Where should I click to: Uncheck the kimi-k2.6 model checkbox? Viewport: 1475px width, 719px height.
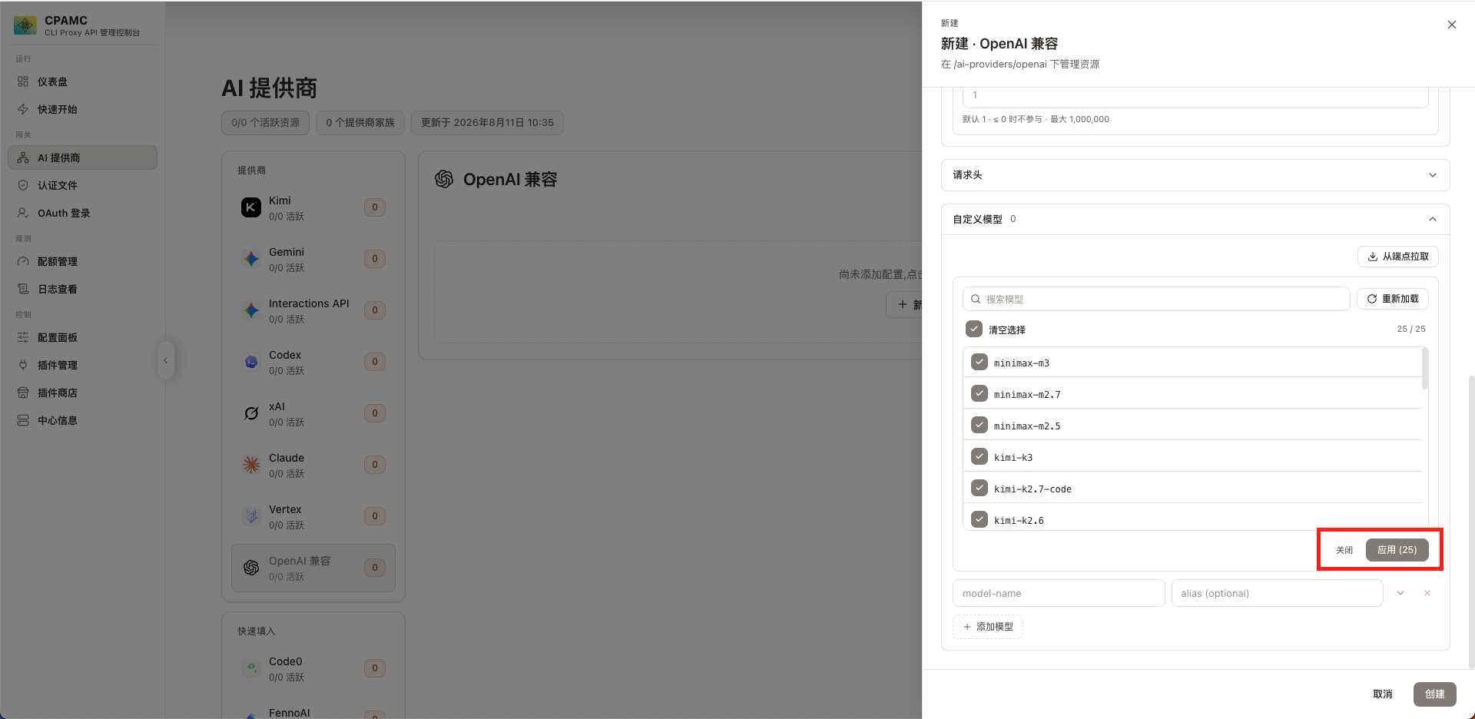click(979, 519)
